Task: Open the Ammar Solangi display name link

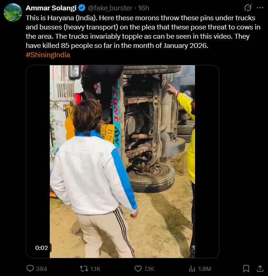Action: 51,8
